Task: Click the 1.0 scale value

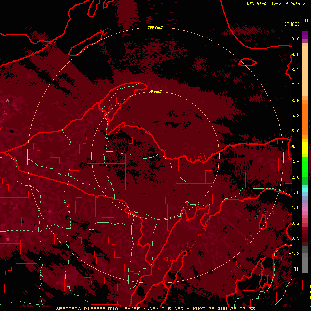Action: [x=295, y=208]
